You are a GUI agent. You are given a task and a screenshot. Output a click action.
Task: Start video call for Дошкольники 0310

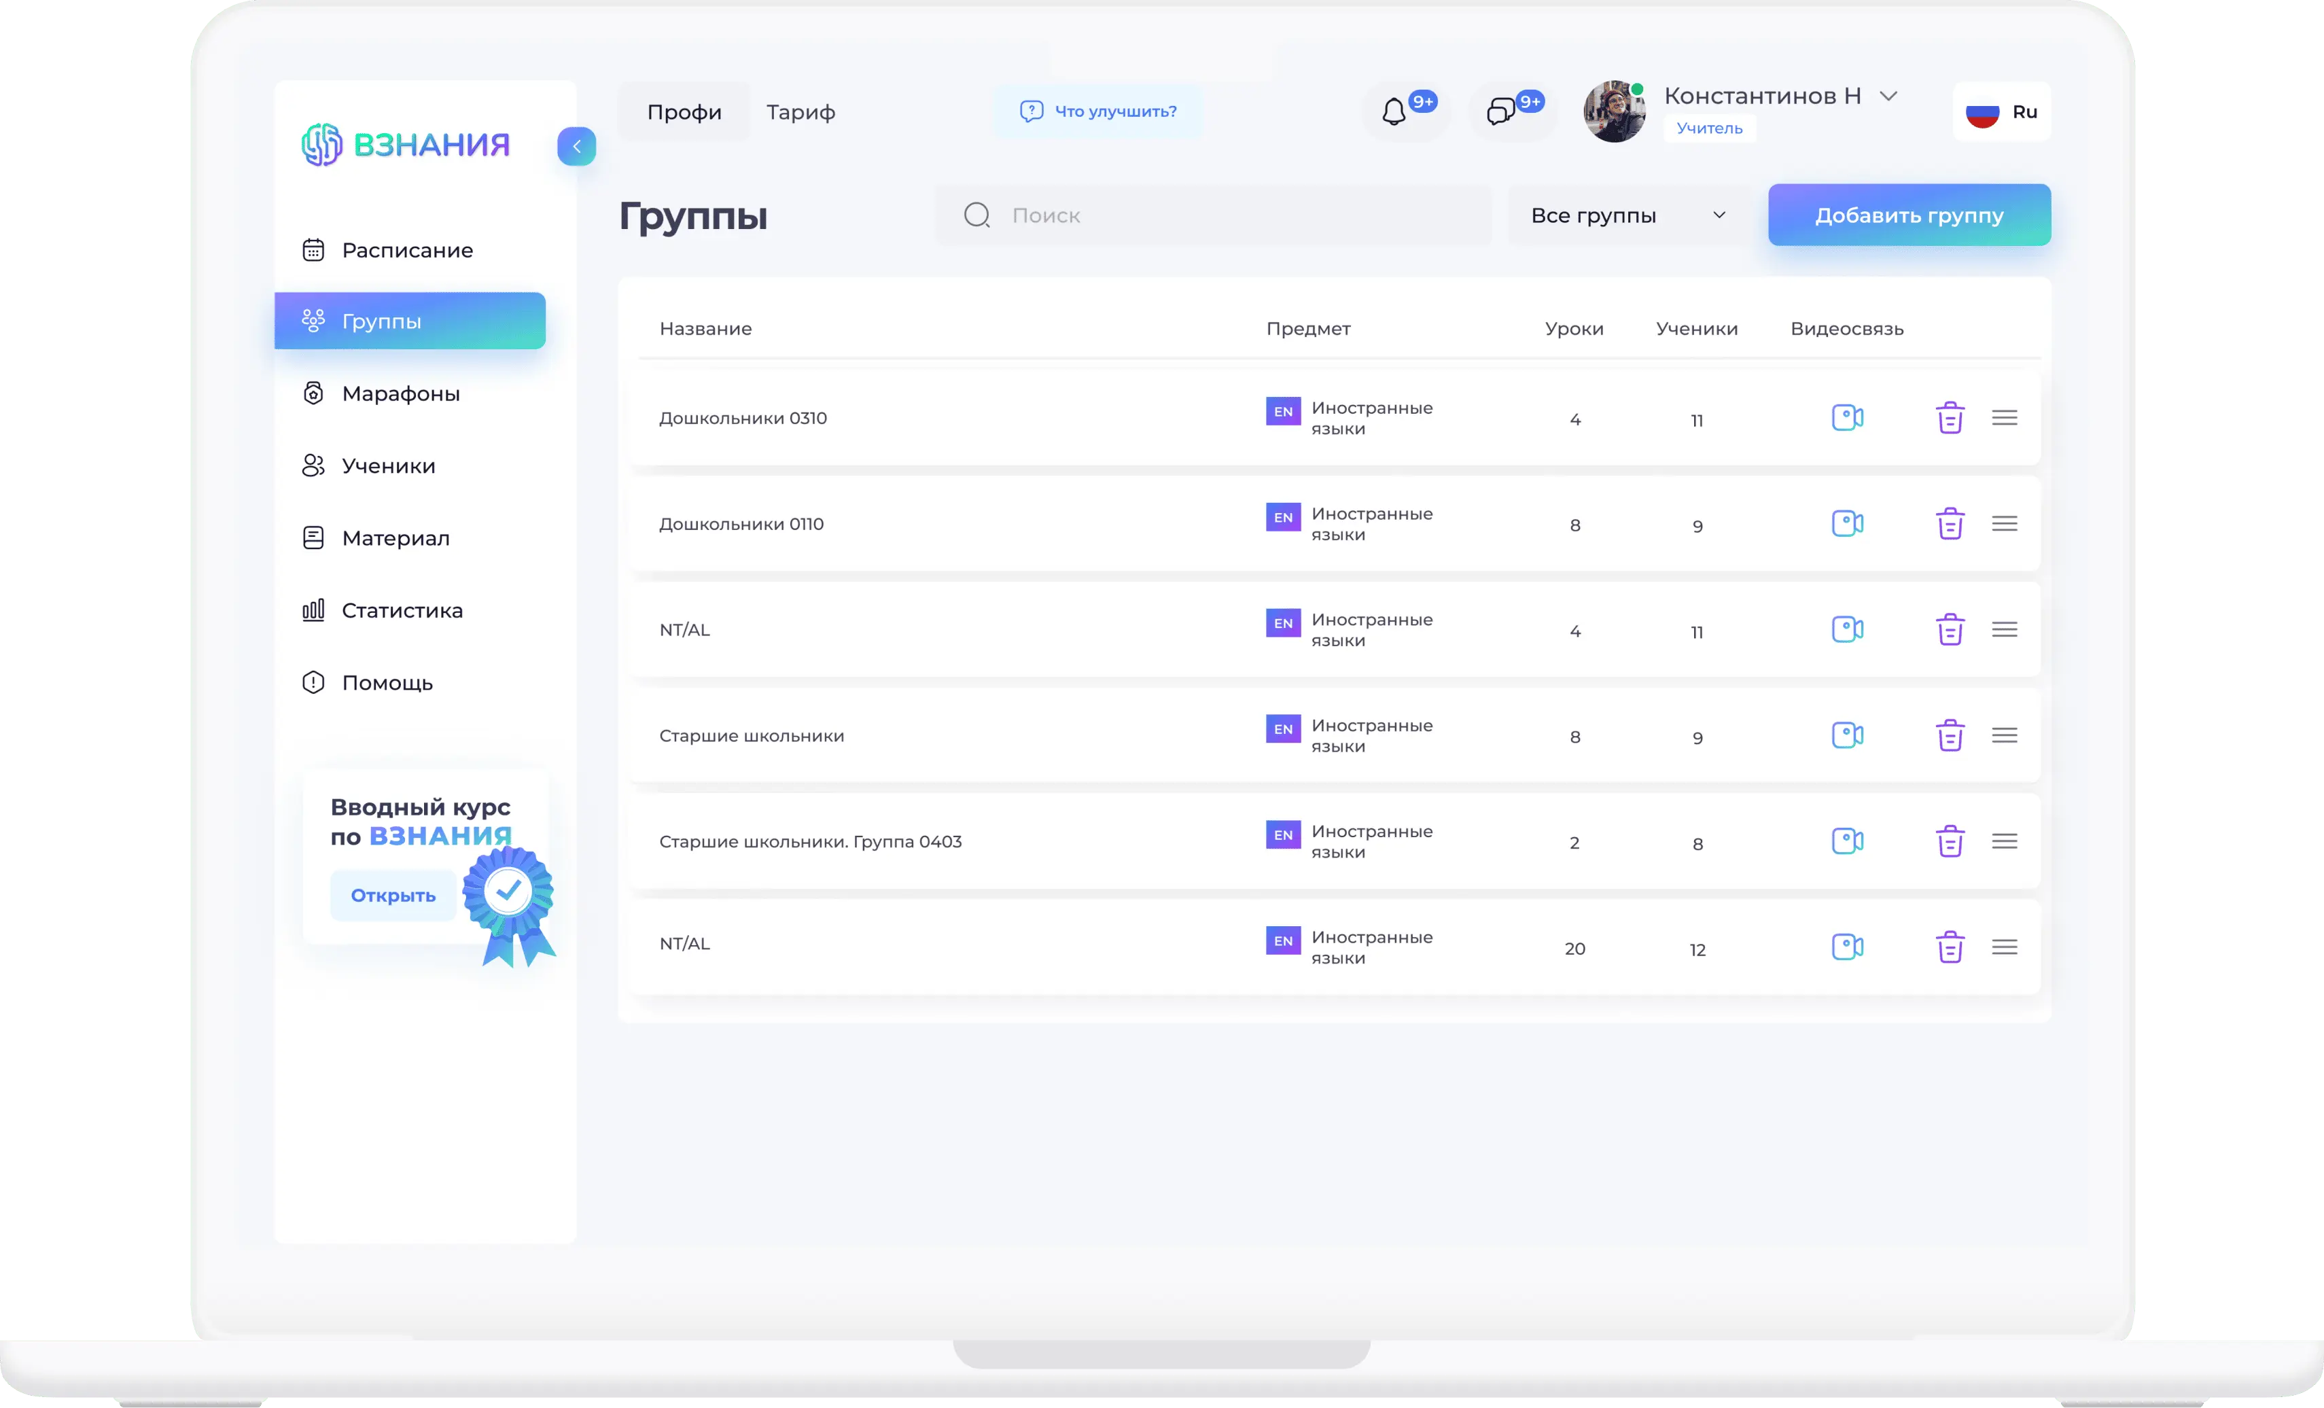coord(1847,418)
